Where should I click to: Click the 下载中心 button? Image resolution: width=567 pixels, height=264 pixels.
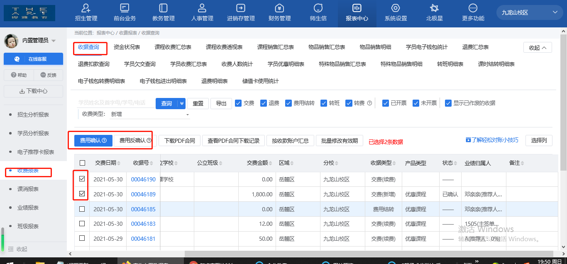coord(33,91)
